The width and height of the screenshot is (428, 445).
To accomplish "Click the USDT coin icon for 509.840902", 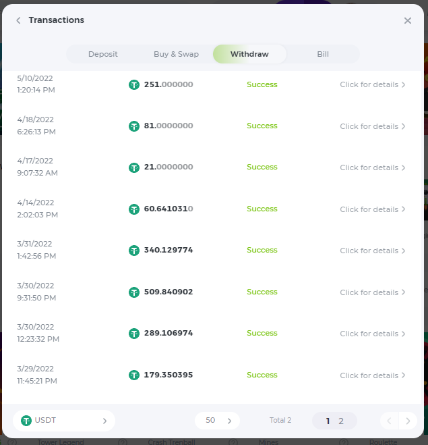I will [134, 292].
